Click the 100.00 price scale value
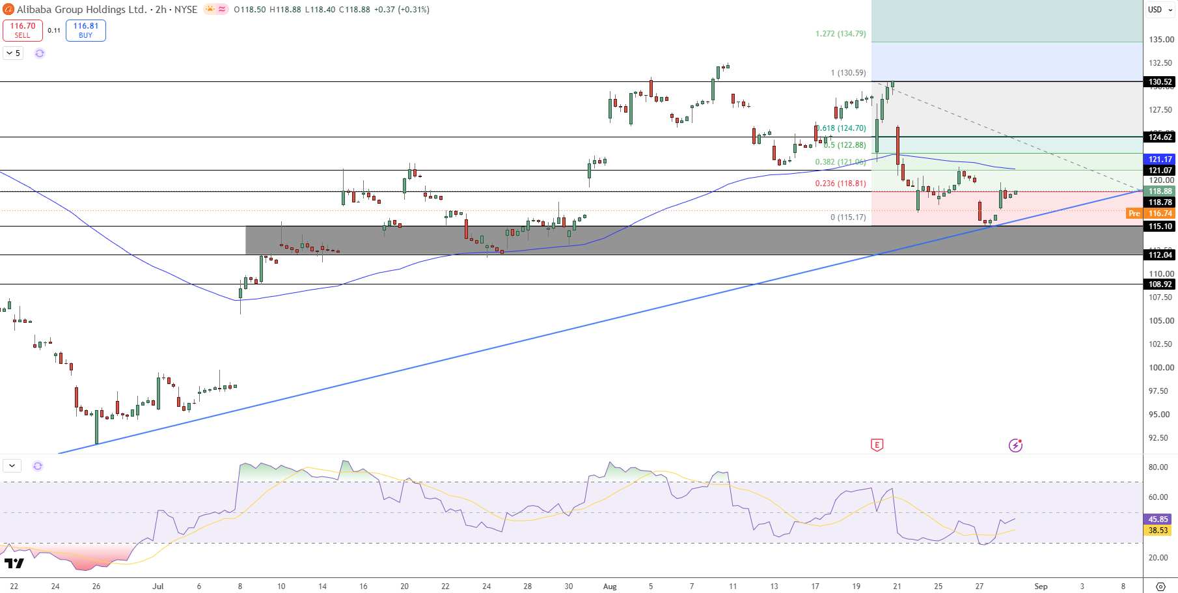 click(x=1161, y=368)
